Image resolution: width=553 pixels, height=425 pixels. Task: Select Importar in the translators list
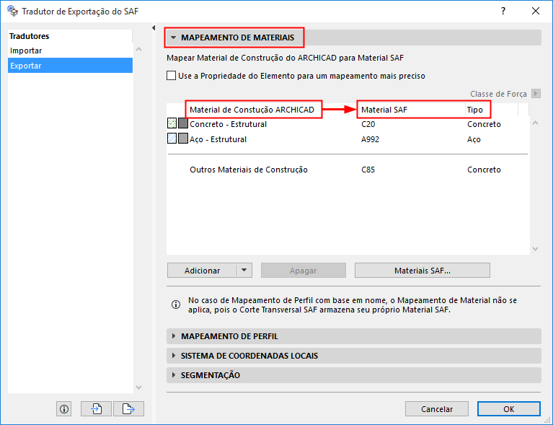tap(70, 51)
